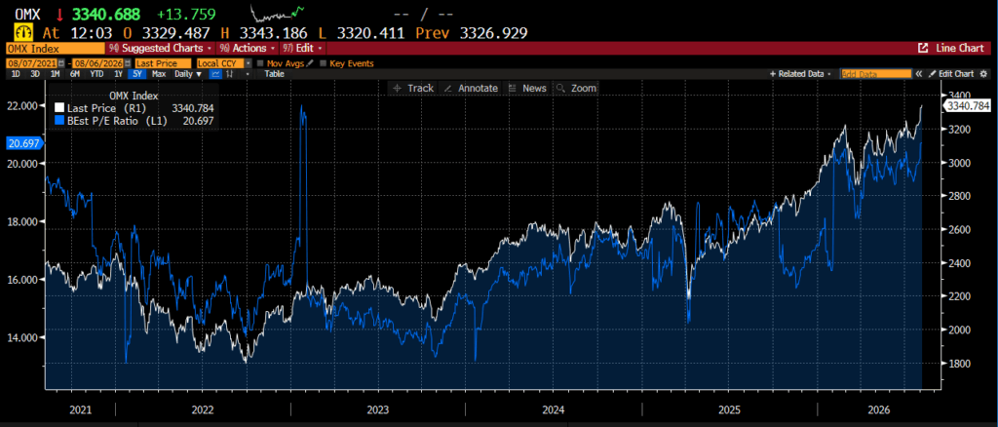The image size is (998, 427).
Task: Expand the Suggested Charts menu
Action: pyautogui.click(x=160, y=48)
